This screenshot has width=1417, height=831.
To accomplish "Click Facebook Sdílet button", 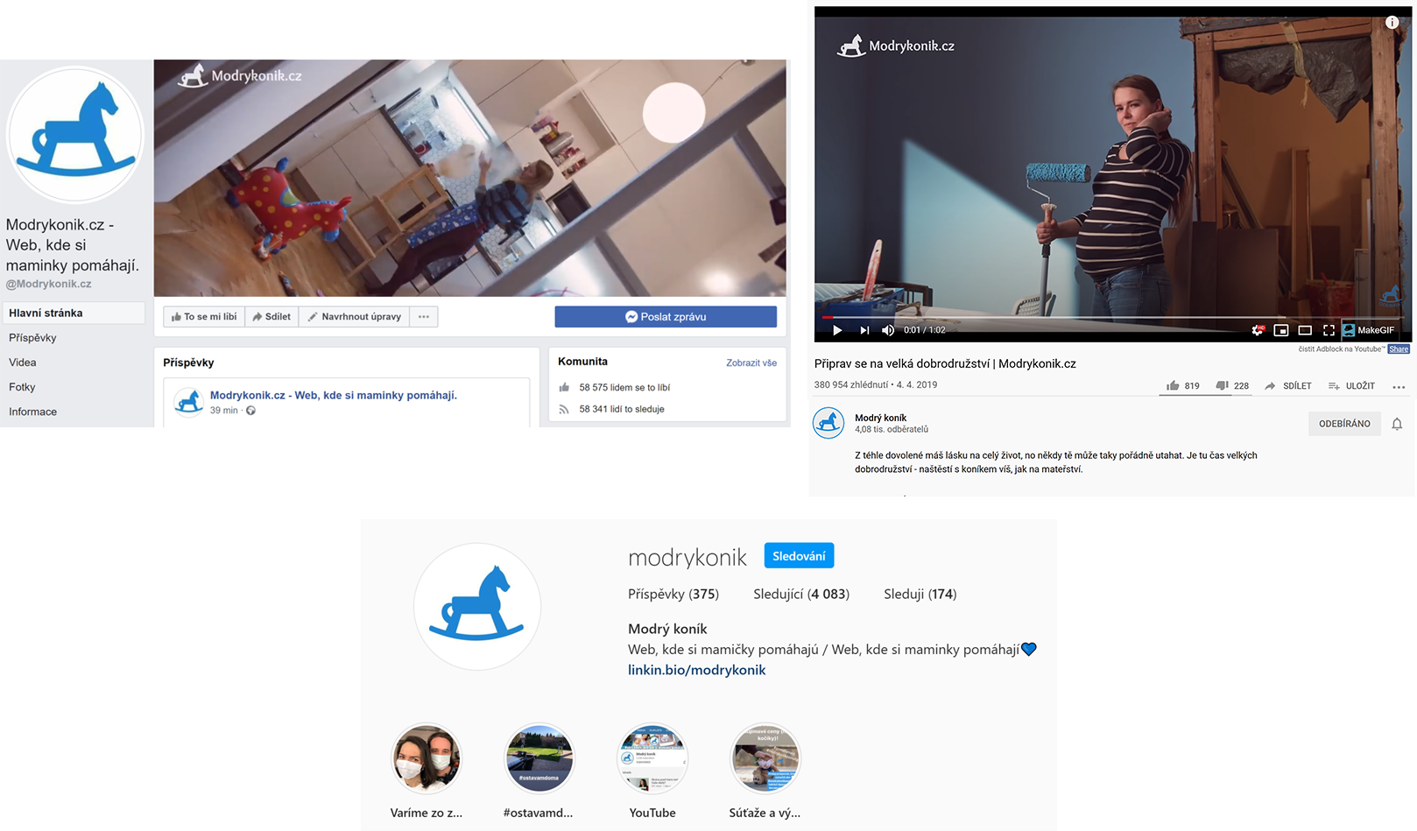I will point(271,317).
